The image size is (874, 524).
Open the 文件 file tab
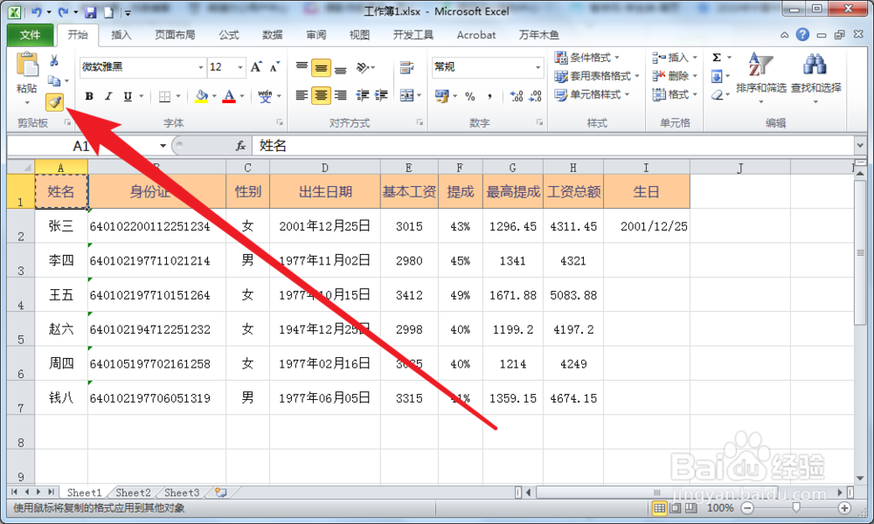point(30,35)
